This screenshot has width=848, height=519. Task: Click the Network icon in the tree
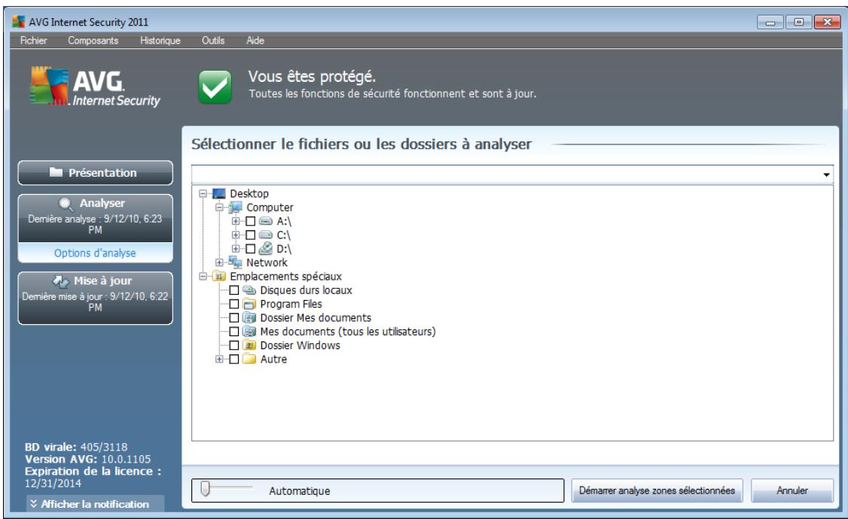235,263
